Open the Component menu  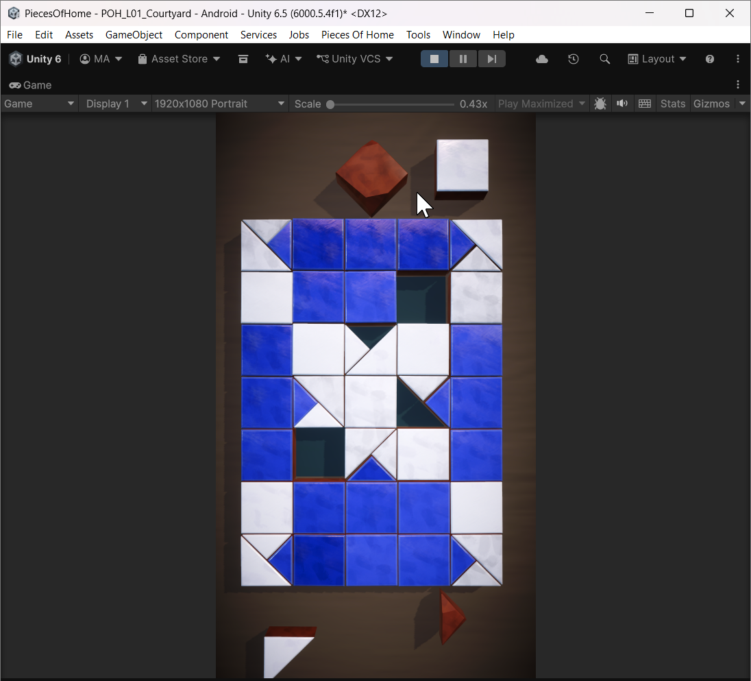click(201, 35)
